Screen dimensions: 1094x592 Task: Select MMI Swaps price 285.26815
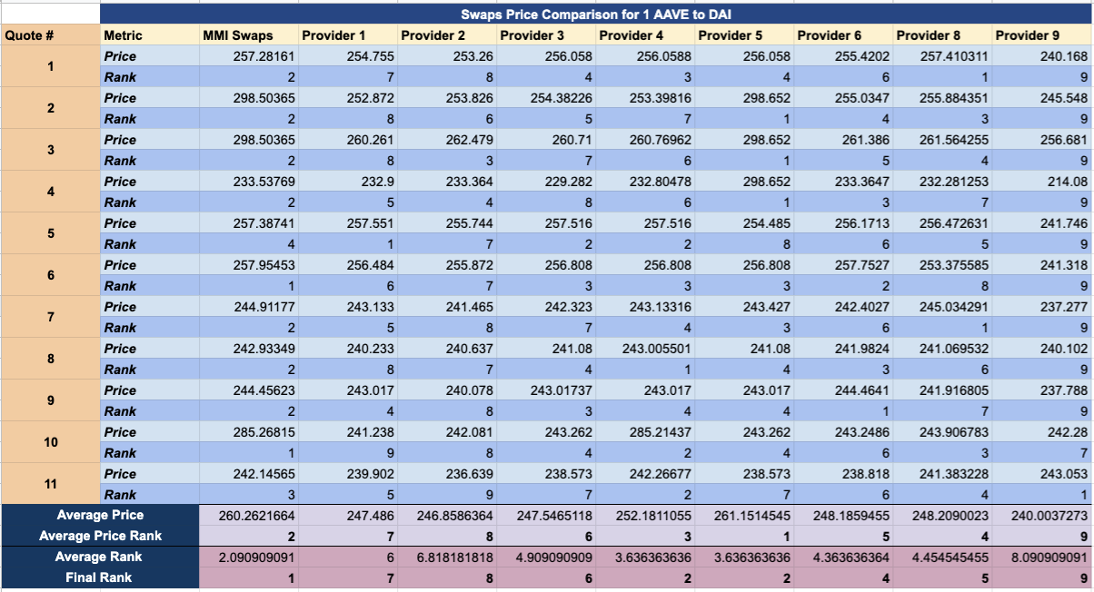[x=248, y=432]
